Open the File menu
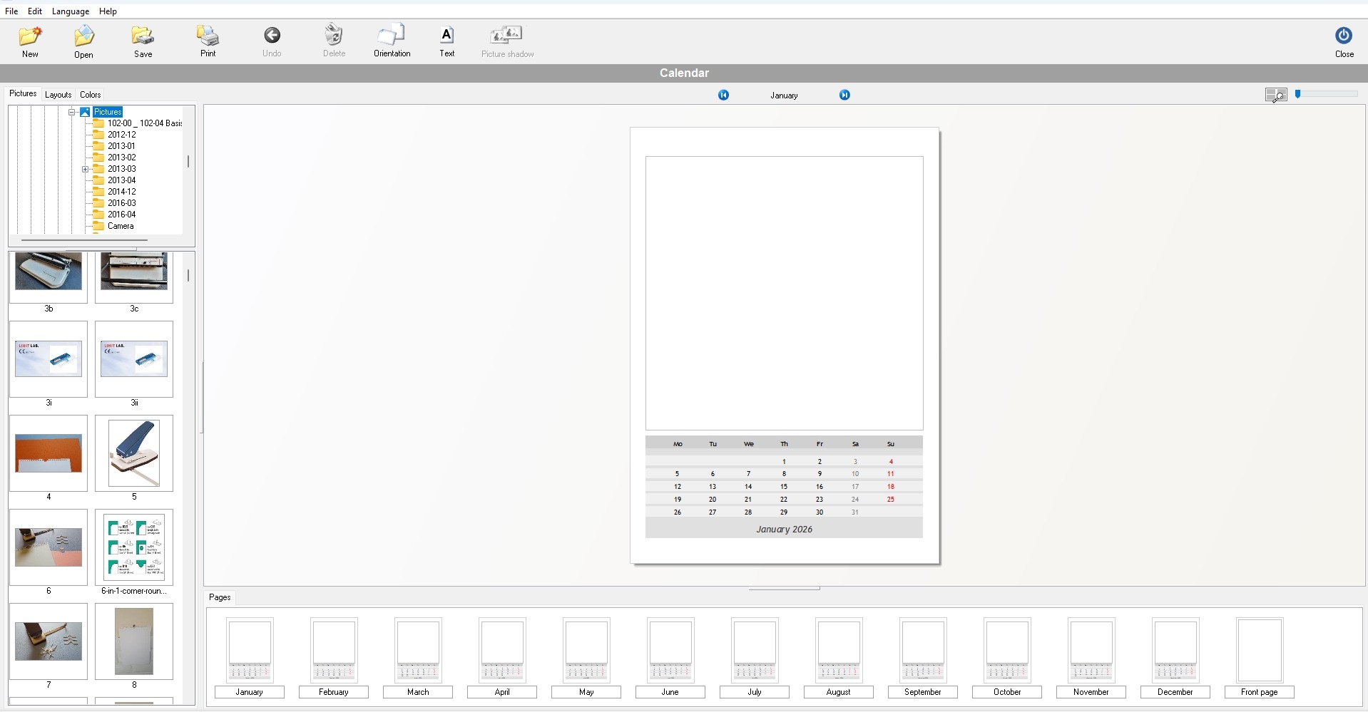 click(11, 11)
